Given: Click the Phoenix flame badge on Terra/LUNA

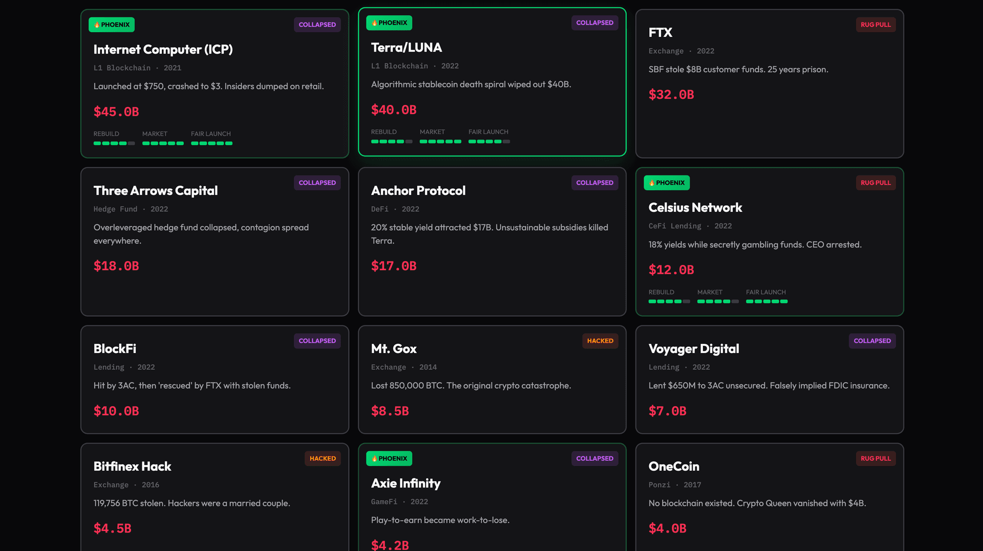Looking at the screenshot, I should 389,23.
